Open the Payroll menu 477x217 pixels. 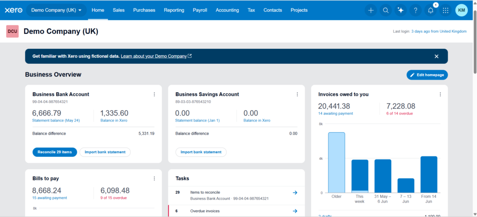pos(200,10)
